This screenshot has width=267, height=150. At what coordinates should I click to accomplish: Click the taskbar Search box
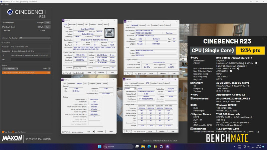118,147
